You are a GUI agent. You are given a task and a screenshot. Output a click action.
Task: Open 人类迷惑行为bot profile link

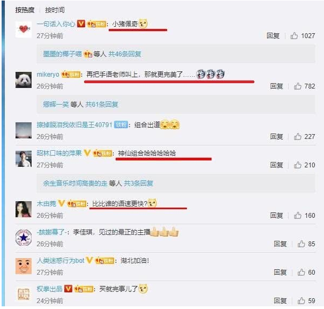(61, 260)
